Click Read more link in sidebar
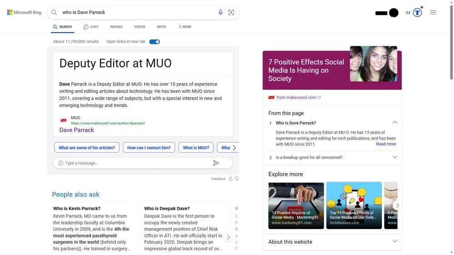454x255 pixels. [x=386, y=144]
